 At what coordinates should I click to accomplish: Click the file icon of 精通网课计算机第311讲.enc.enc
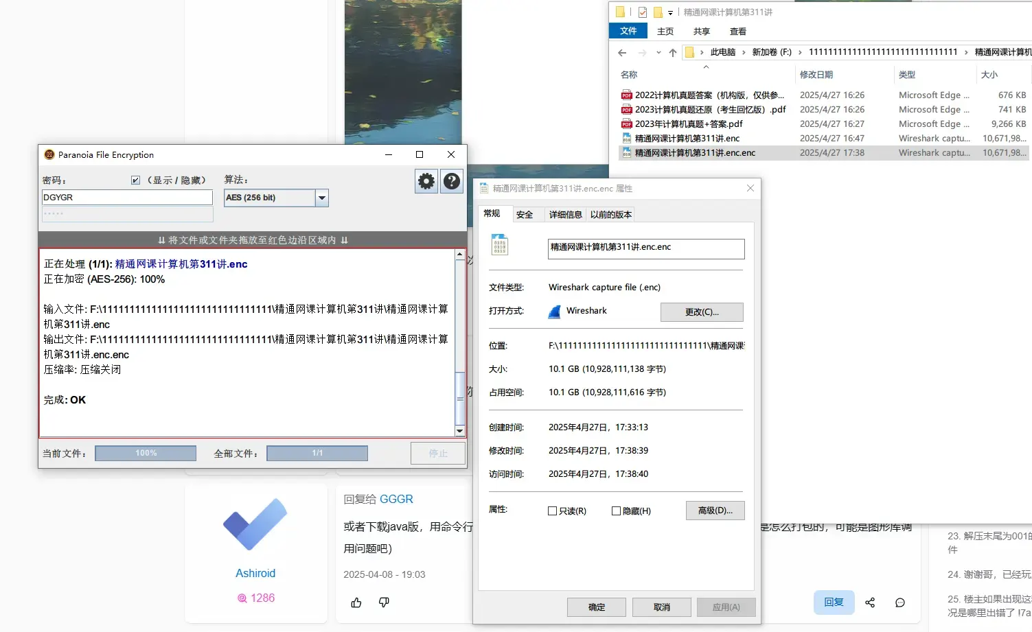coord(626,153)
